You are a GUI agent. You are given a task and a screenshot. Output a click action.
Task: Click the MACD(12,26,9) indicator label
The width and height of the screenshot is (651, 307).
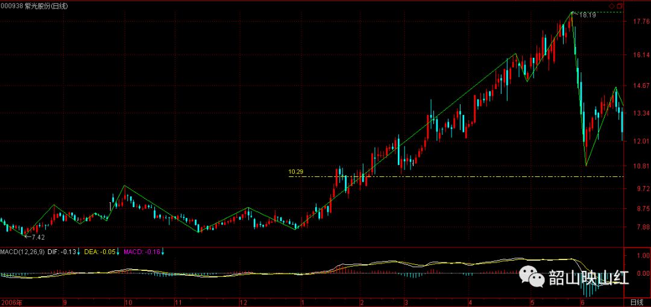point(22,252)
